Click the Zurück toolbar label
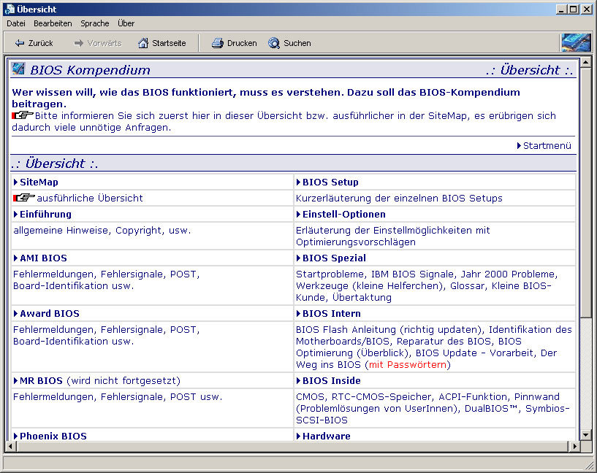Screen dimensions: 597x473 (40, 43)
